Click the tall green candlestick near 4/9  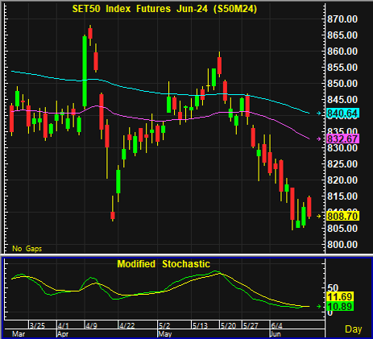pos(85,72)
